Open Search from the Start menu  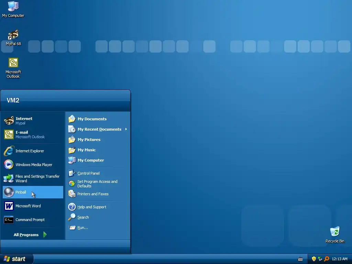coord(98,217)
